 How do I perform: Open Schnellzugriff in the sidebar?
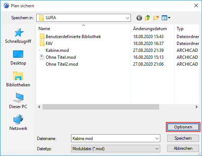(18, 36)
